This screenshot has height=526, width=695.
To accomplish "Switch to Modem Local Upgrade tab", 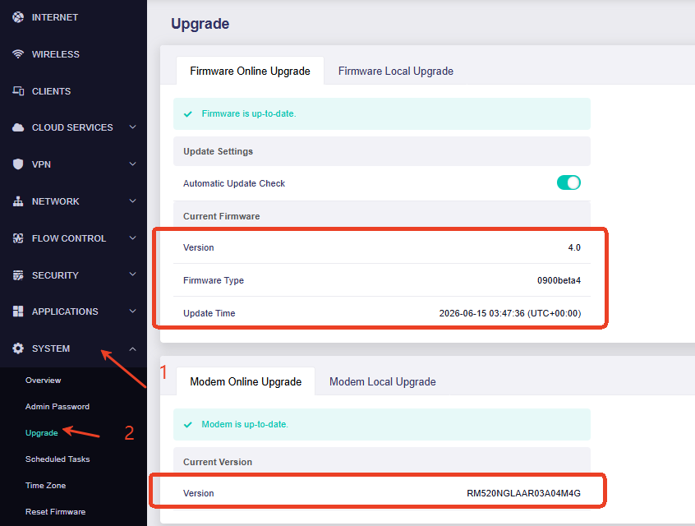I will (x=383, y=382).
